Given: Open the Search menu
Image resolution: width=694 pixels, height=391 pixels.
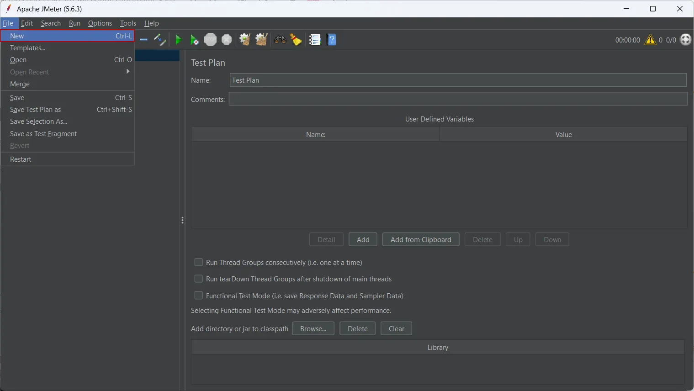Looking at the screenshot, I should click(x=51, y=23).
